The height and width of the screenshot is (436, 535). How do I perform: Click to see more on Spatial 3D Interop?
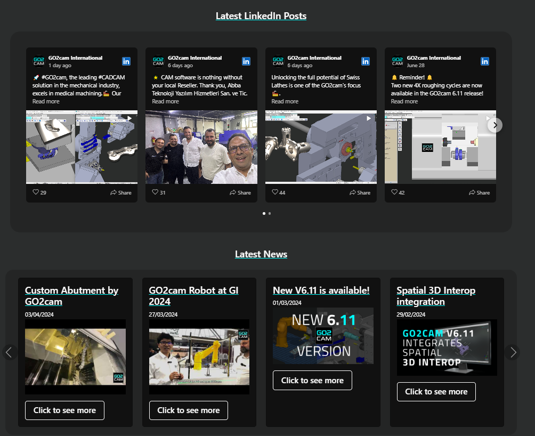(436, 392)
